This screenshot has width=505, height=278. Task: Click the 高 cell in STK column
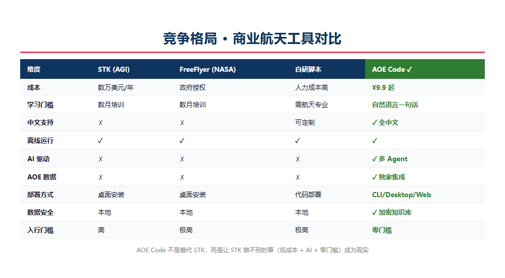pyautogui.click(x=101, y=230)
